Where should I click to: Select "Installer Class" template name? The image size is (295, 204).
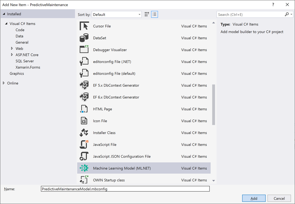point(104,133)
